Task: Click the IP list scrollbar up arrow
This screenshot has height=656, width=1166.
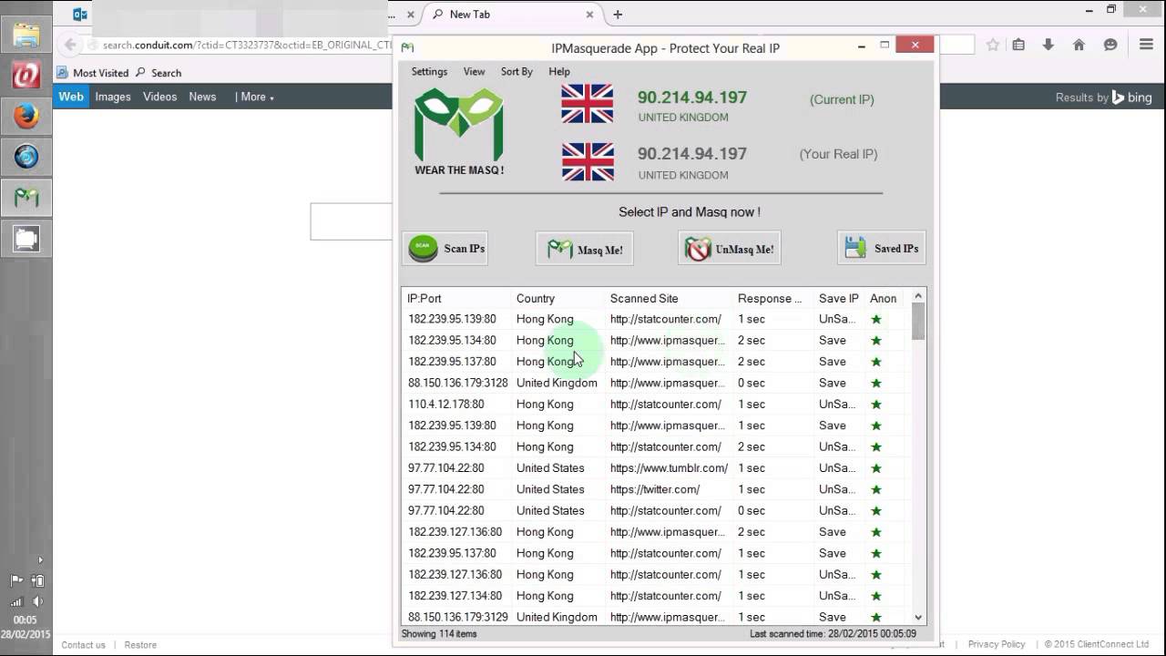Action: click(x=918, y=295)
